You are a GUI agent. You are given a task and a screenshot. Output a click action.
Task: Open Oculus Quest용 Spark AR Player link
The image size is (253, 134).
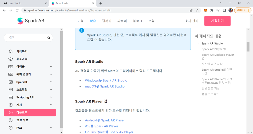click(109, 132)
